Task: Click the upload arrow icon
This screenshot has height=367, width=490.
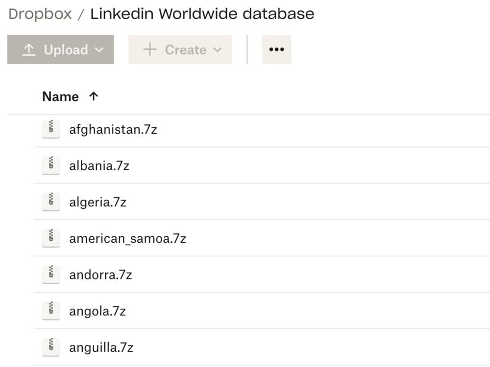Action: (29, 49)
